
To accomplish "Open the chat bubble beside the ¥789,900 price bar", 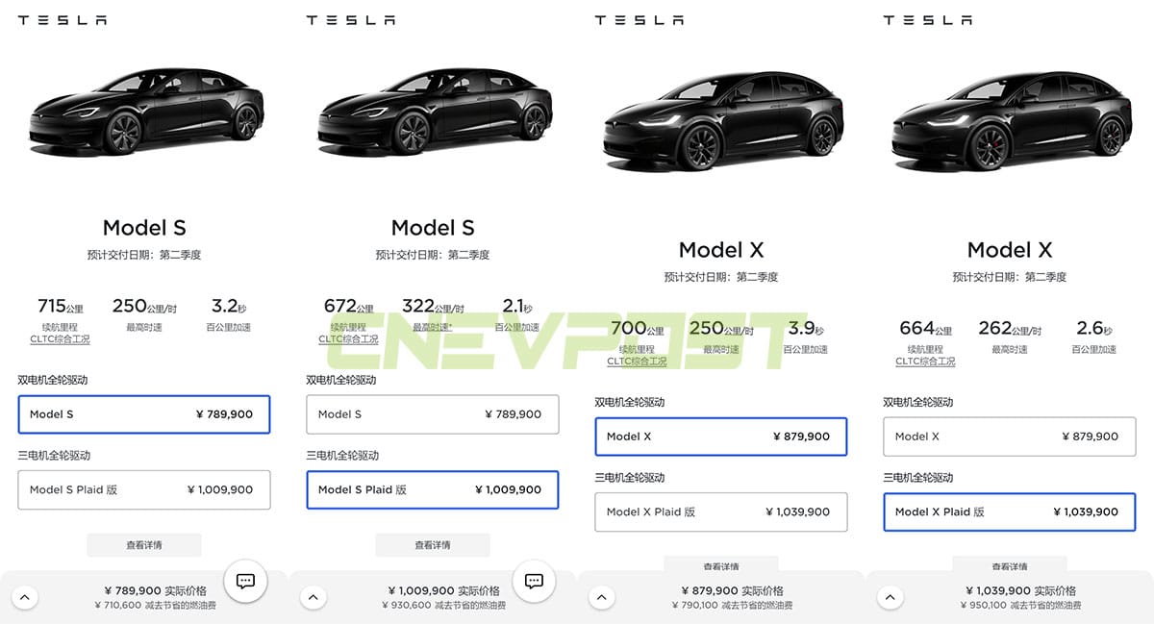I will coord(245,581).
